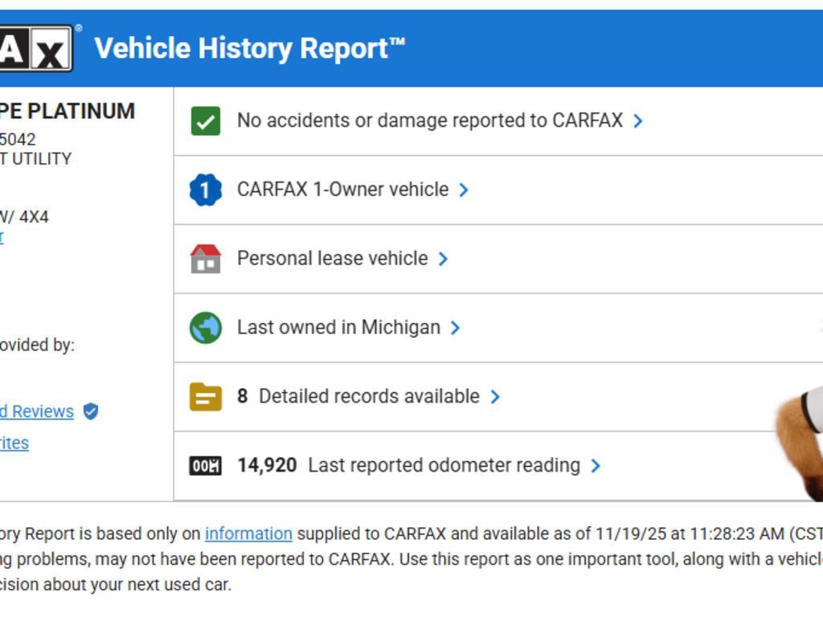
Task: Click the odometer icon
Action: pos(206,466)
